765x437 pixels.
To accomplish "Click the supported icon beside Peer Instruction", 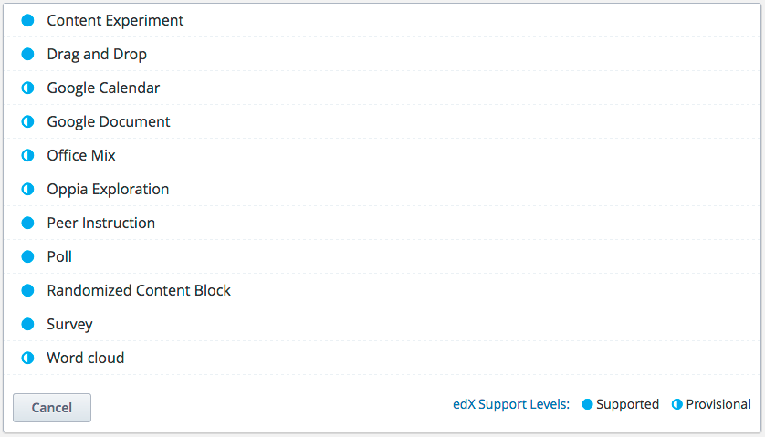I will click(x=27, y=223).
